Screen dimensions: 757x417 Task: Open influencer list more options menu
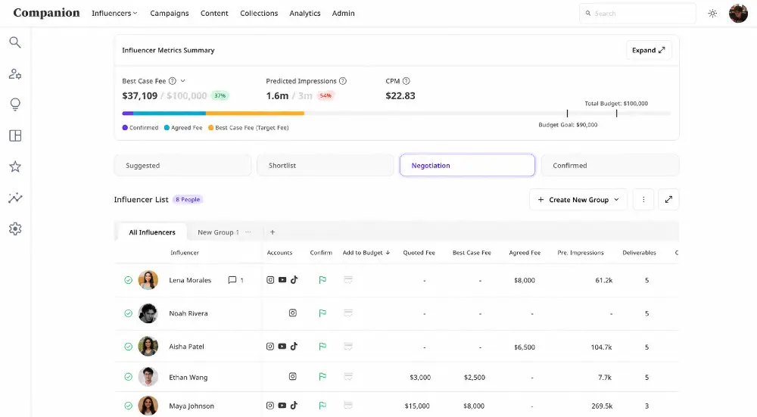pyautogui.click(x=643, y=199)
